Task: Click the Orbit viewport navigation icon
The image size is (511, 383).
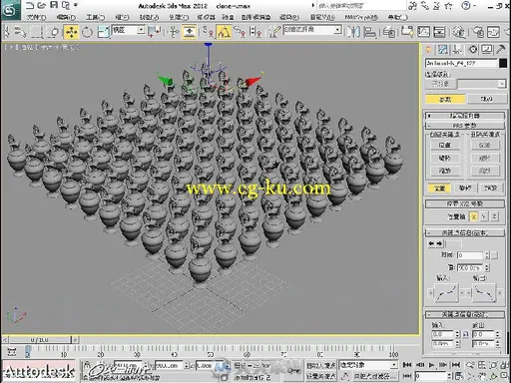Action: [494, 376]
